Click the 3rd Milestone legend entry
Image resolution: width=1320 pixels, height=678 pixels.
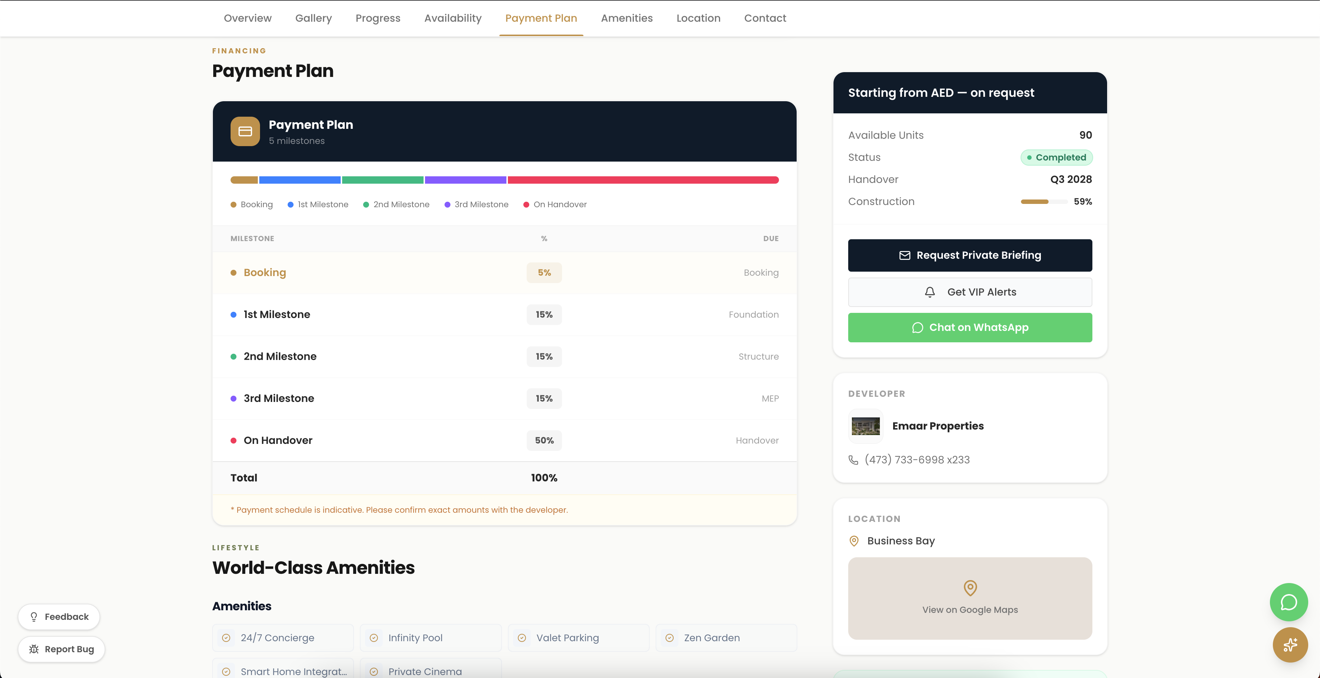click(477, 204)
